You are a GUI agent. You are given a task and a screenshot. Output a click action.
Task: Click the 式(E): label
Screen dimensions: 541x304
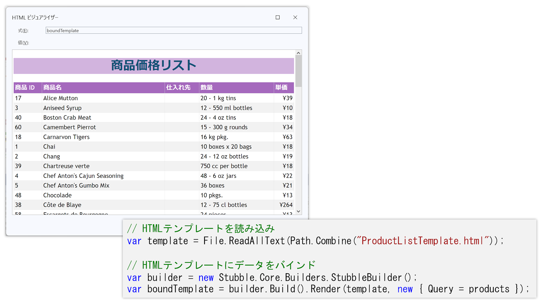click(23, 30)
